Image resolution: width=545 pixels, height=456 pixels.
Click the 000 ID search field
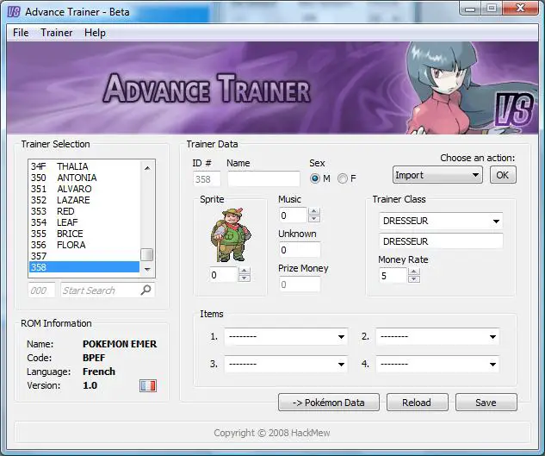[x=41, y=290]
